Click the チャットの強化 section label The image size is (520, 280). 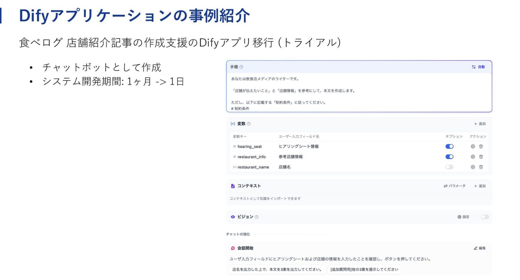click(x=238, y=234)
